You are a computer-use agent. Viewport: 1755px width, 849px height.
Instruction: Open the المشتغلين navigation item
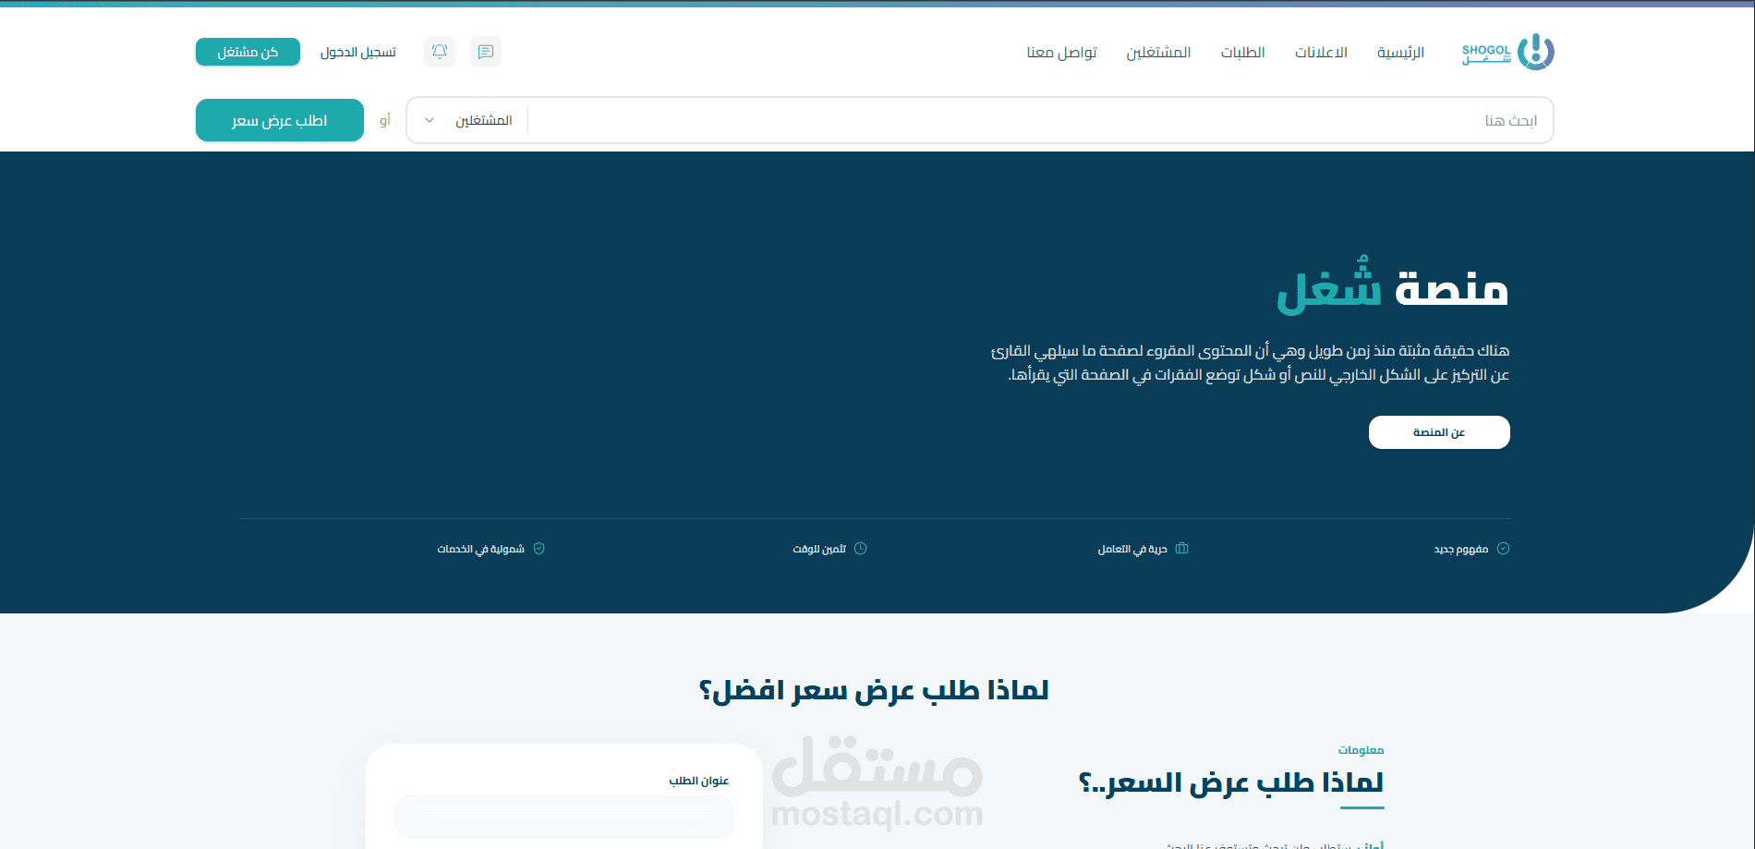click(1158, 52)
